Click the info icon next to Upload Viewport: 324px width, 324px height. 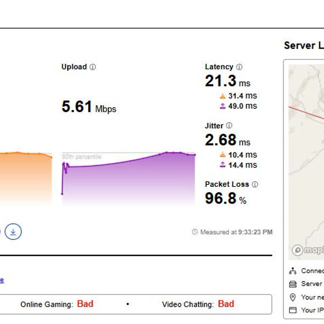coord(93,67)
